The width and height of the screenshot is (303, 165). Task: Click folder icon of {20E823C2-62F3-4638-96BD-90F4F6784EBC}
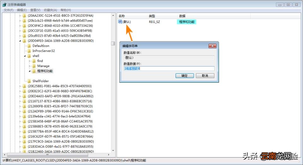tap(24, 91)
